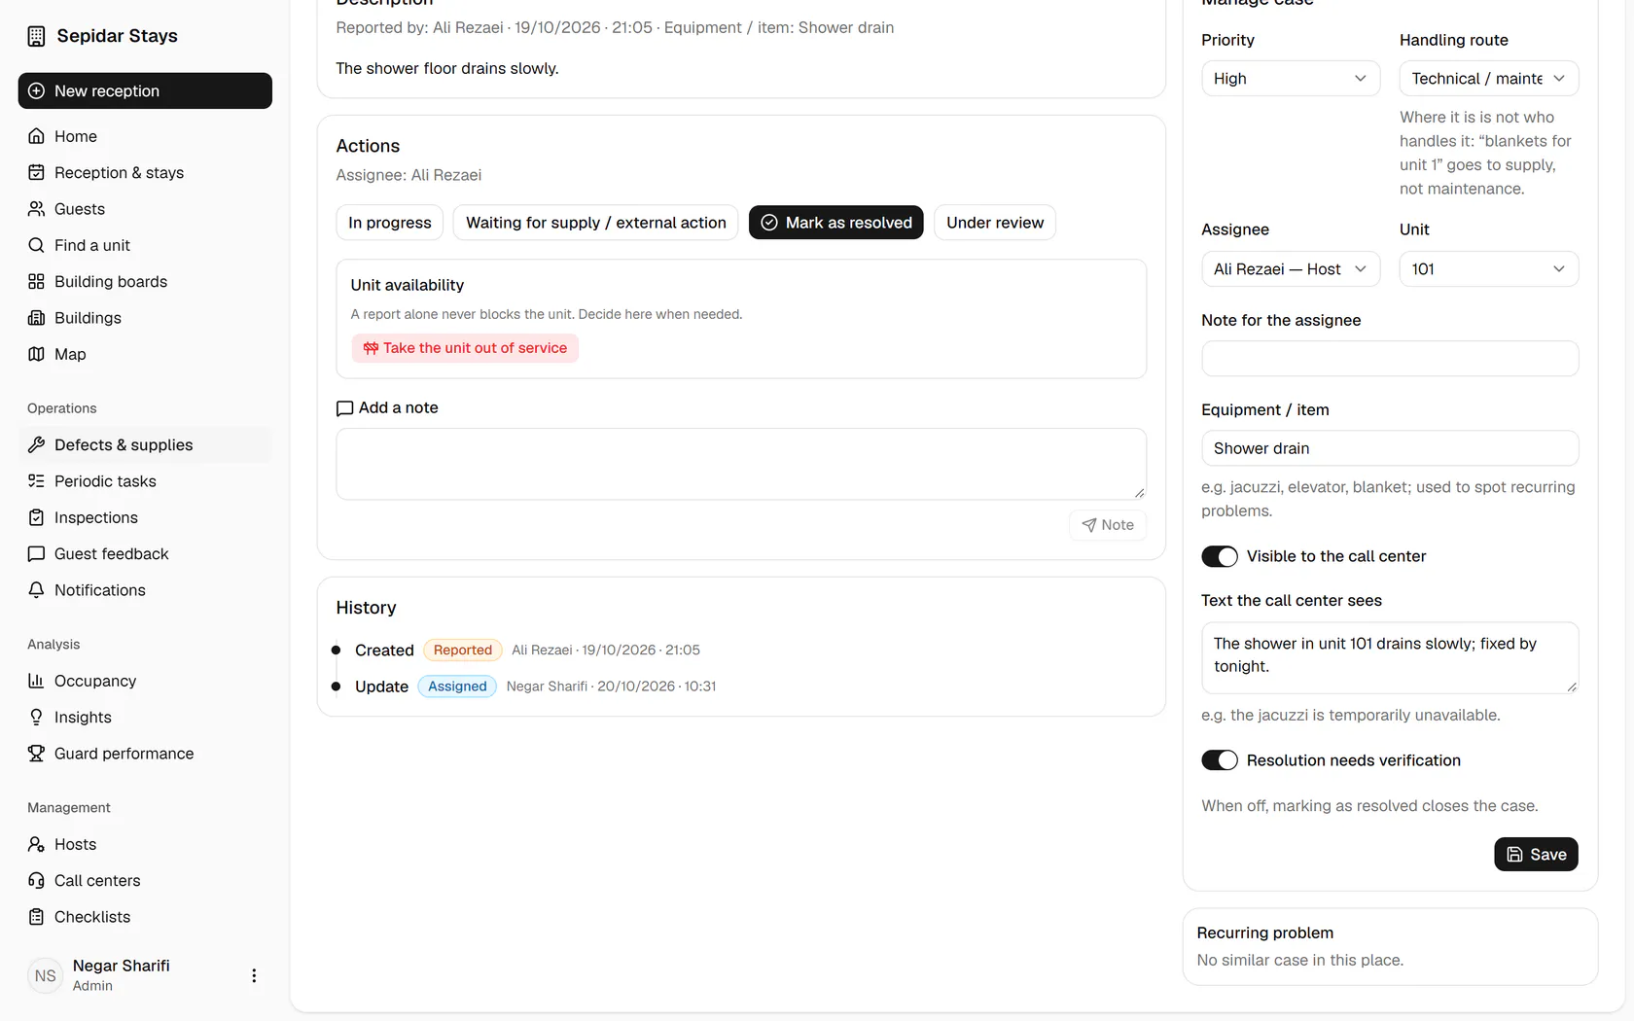Open the Priority dropdown set to High
The width and height of the screenshot is (1634, 1021).
point(1291,79)
